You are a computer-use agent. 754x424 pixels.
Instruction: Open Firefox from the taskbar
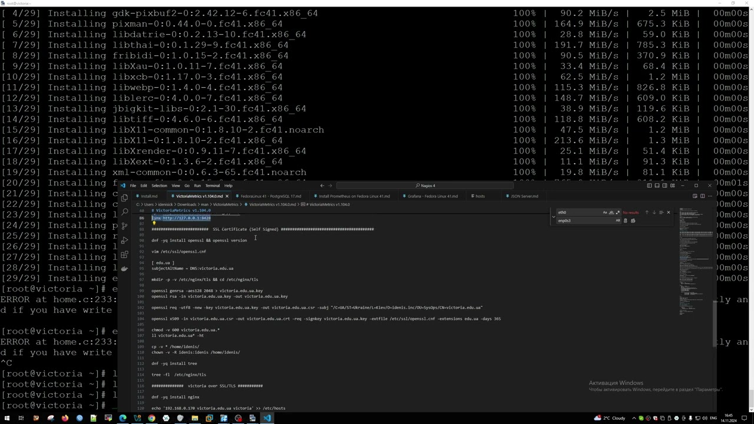coord(65,418)
